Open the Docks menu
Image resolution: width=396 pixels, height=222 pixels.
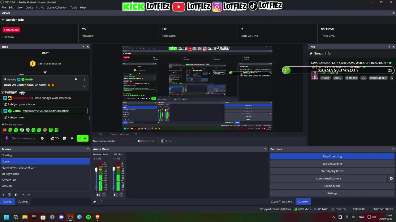(x=29, y=7)
